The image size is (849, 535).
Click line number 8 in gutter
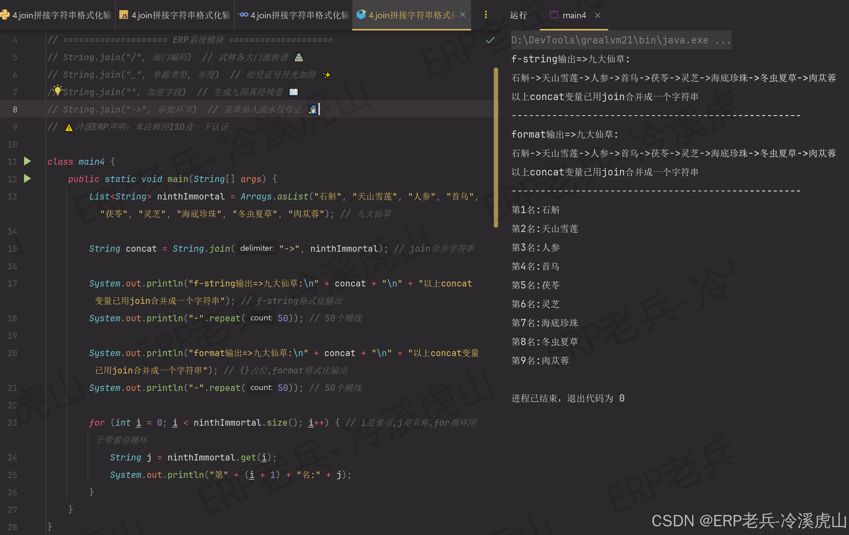pyautogui.click(x=15, y=110)
